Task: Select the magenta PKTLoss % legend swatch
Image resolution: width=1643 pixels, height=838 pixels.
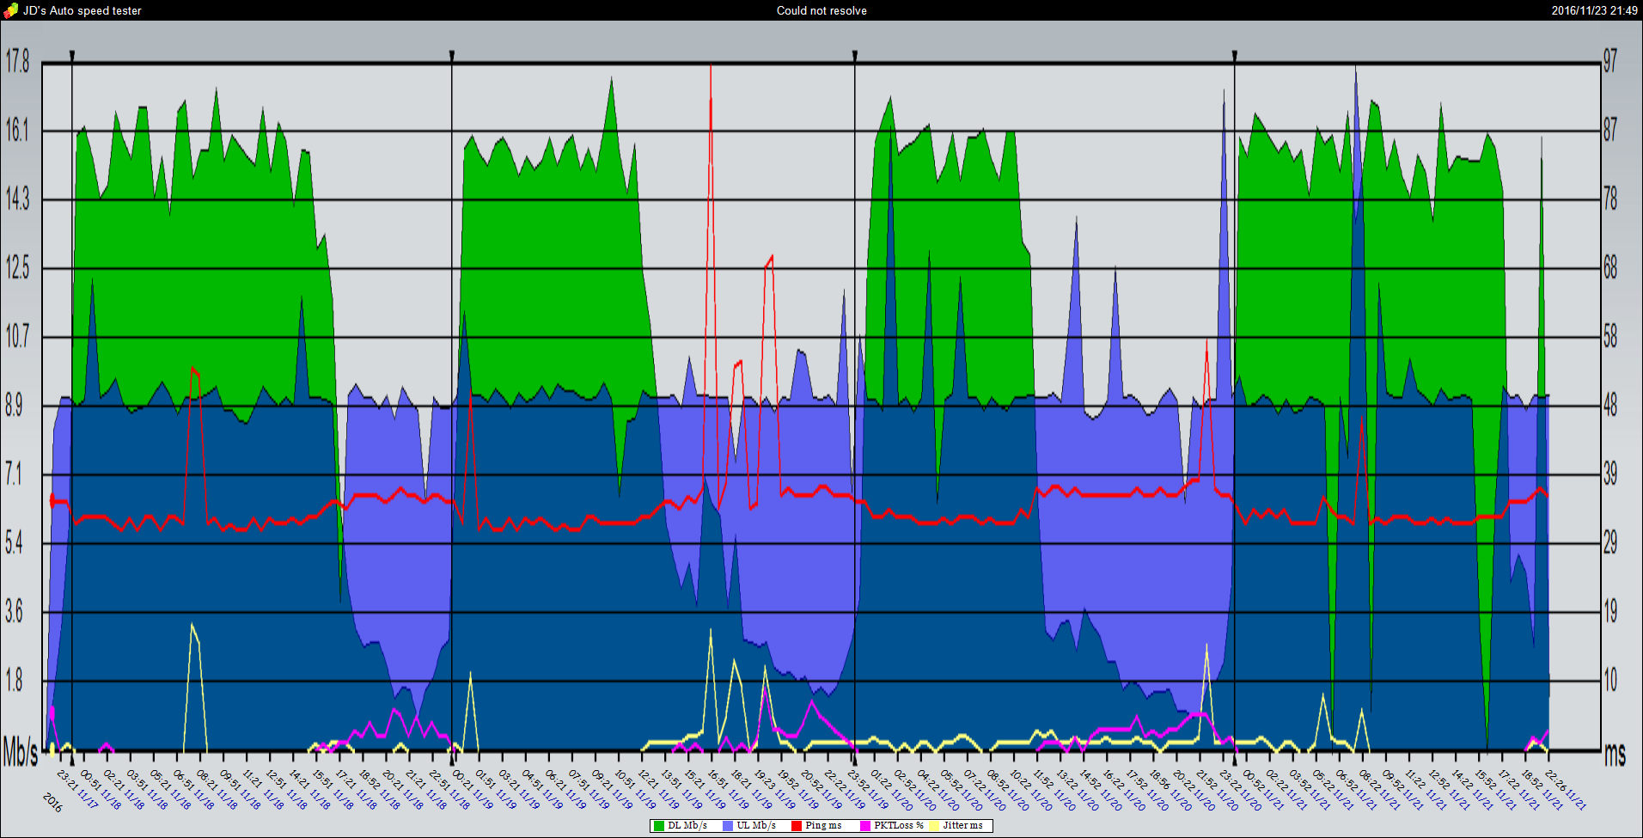Action: coord(864,825)
